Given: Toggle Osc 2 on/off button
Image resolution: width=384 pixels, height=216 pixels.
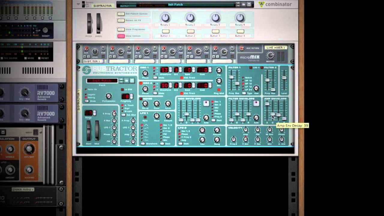Looking at the screenshot, I should pos(141,83).
